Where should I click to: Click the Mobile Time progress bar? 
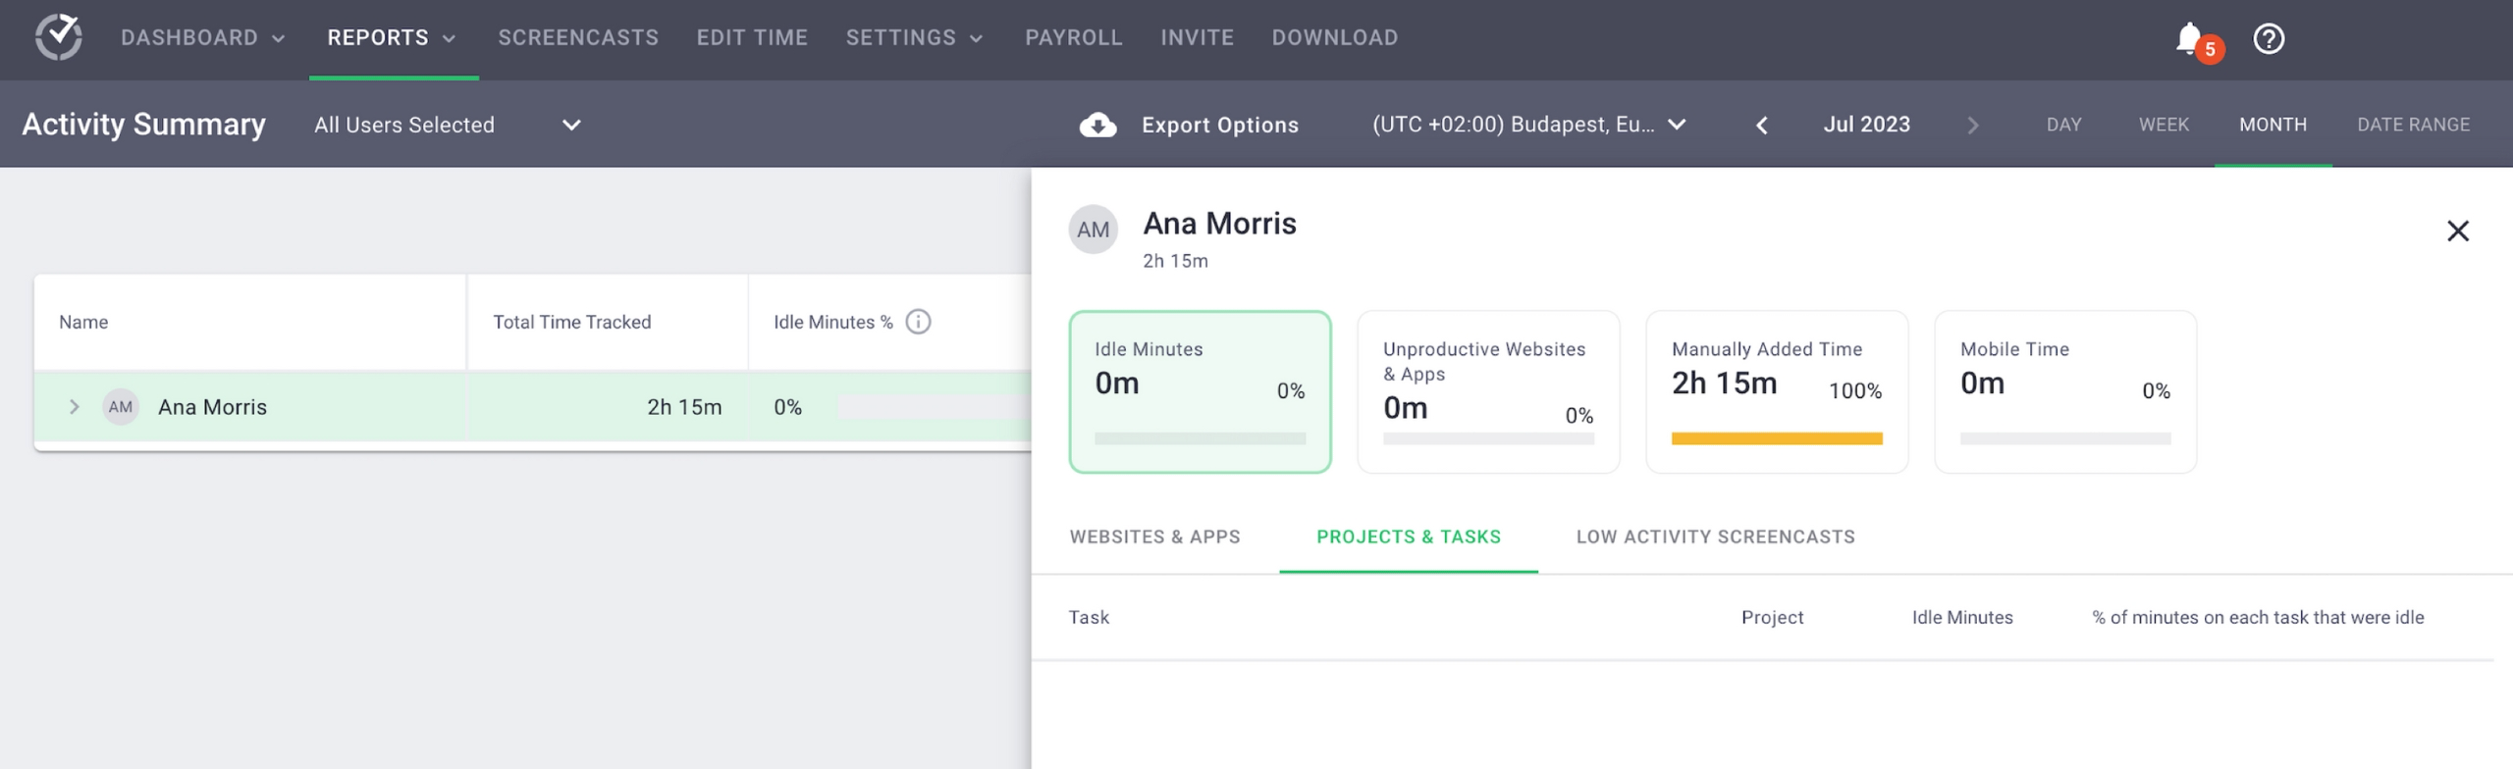pos(2066,438)
